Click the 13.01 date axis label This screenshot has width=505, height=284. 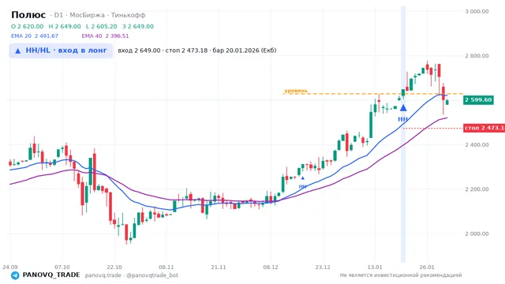pos(375,267)
